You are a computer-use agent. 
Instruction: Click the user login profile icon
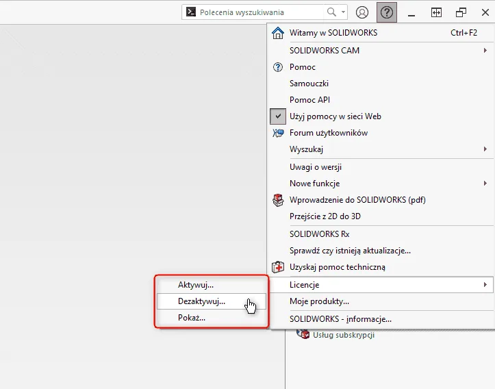362,12
